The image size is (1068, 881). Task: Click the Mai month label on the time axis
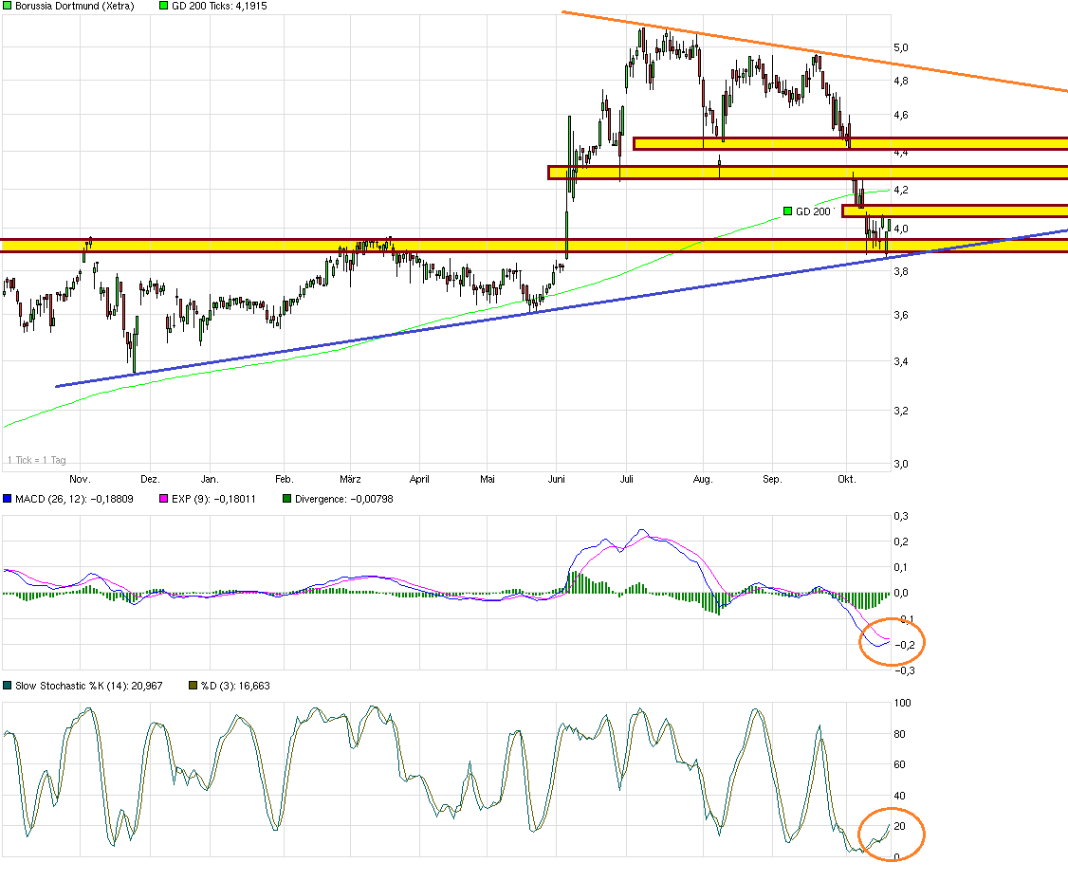487,479
